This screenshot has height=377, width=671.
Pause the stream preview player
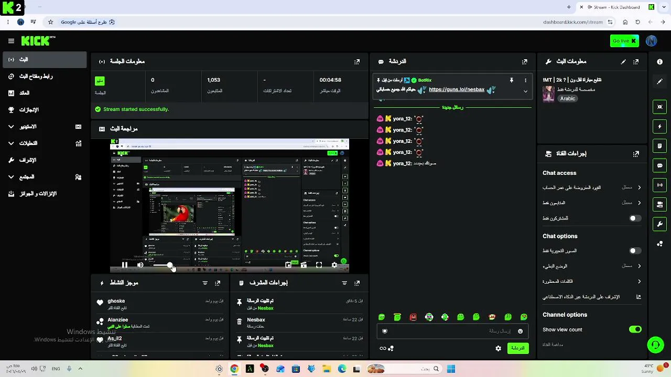click(125, 265)
